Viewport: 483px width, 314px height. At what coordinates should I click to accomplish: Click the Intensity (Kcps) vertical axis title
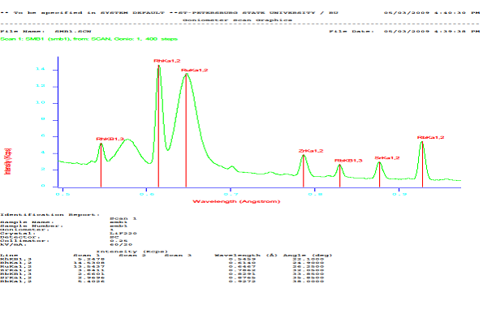pos(7,161)
